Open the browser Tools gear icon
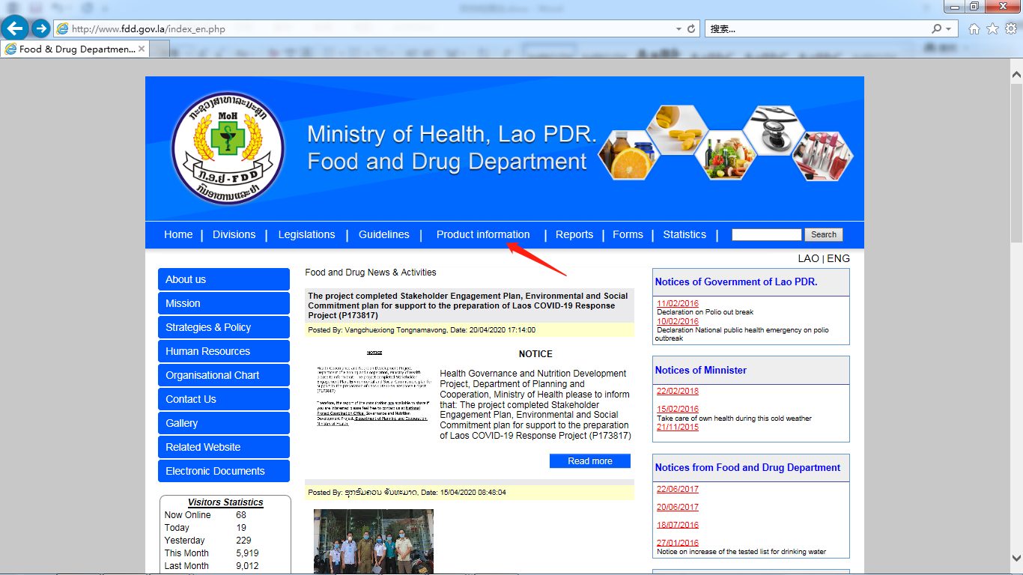This screenshot has height=575, width=1023. pyautogui.click(x=1011, y=29)
